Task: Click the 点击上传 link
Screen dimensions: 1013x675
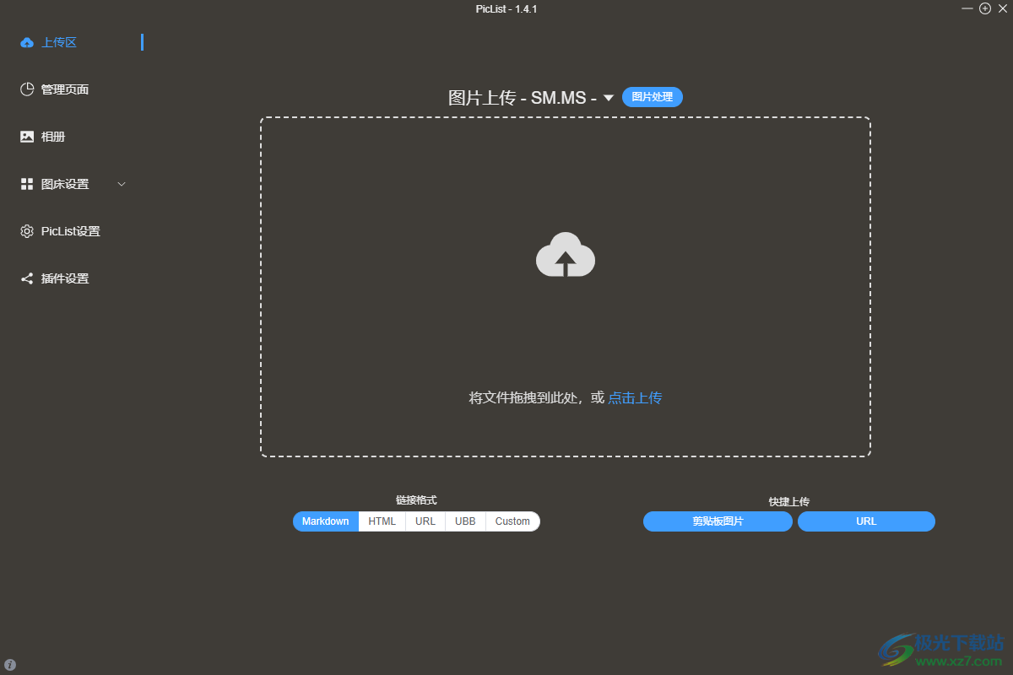Action: 635,397
